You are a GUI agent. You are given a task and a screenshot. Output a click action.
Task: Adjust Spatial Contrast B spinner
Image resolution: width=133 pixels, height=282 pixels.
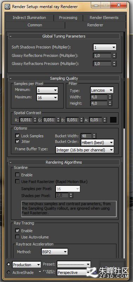[x=82, y=120]
